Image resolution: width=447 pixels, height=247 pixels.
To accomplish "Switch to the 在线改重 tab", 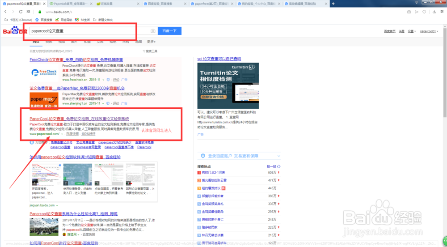I will (118, 4).
